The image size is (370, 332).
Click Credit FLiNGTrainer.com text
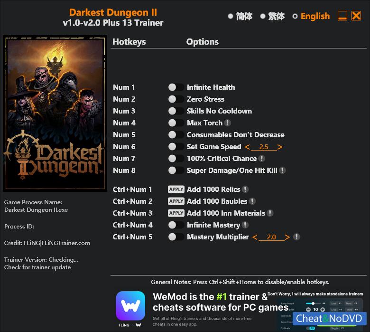click(47, 243)
